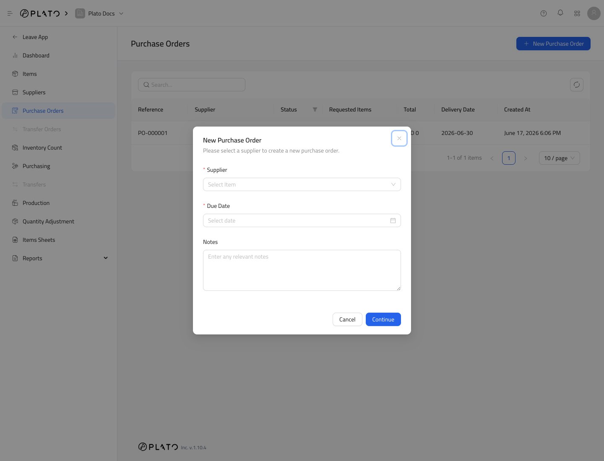Click the Purchasing sidebar icon

[15, 166]
